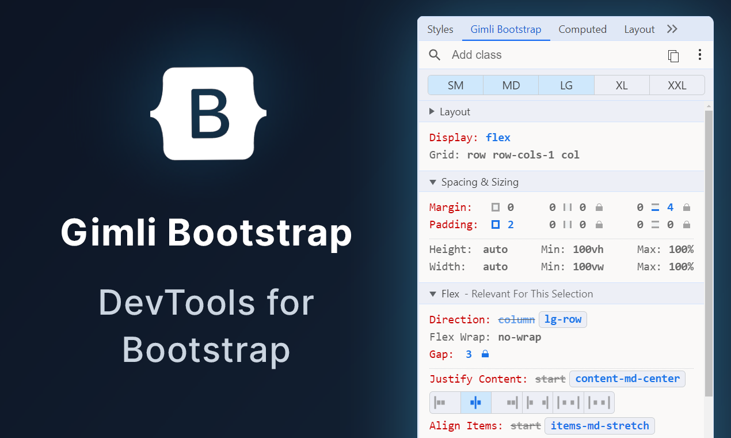Show more DevTools tabs chevron
Viewport: 731px width, 438px height.
pos(672,29)
